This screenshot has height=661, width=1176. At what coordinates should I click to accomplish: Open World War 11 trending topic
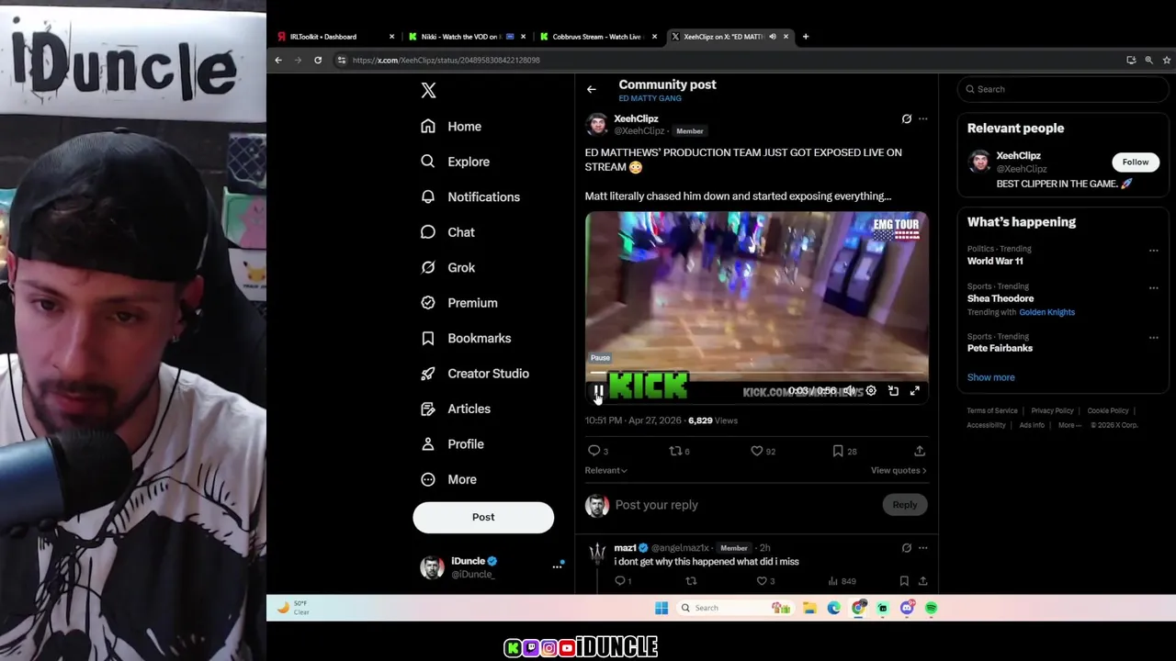(995, 262)
